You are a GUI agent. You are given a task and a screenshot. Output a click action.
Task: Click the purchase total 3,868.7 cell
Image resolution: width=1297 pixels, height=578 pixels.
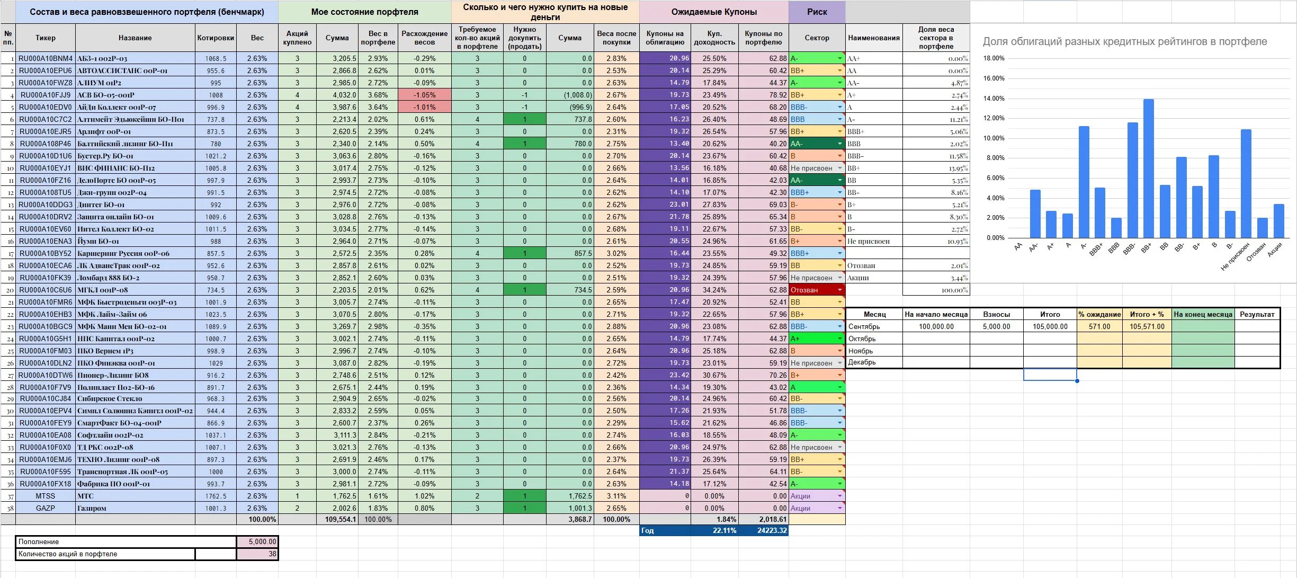(570, 519)
